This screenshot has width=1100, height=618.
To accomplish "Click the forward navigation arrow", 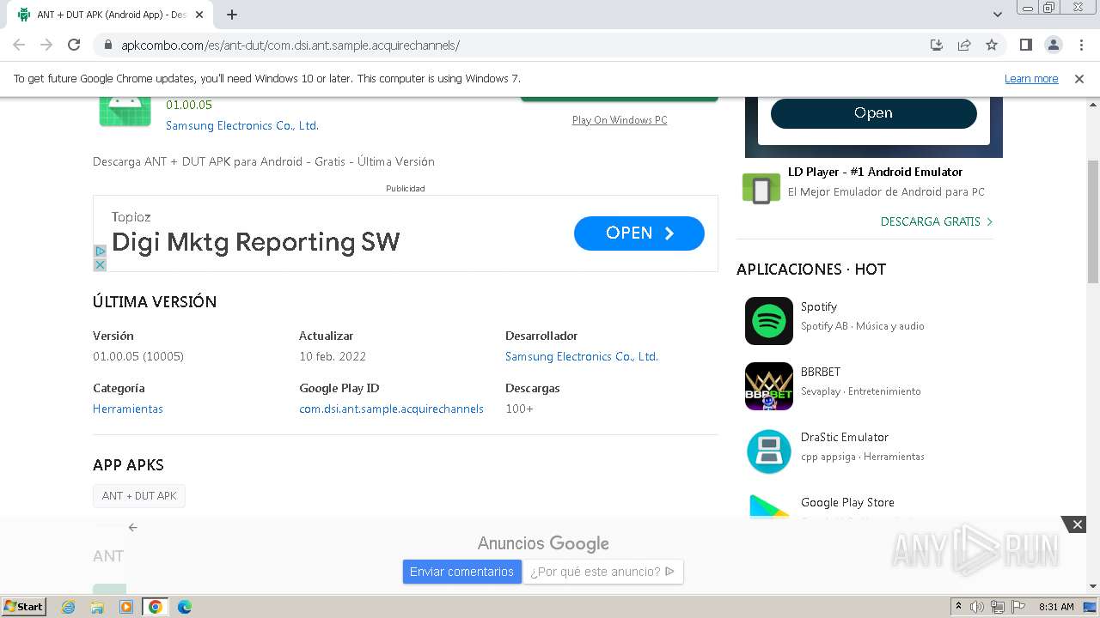I will 46,45.
